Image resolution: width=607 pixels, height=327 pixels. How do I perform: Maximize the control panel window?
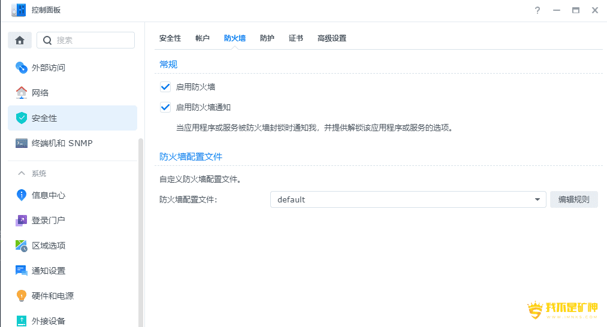(x=576, y=10)
